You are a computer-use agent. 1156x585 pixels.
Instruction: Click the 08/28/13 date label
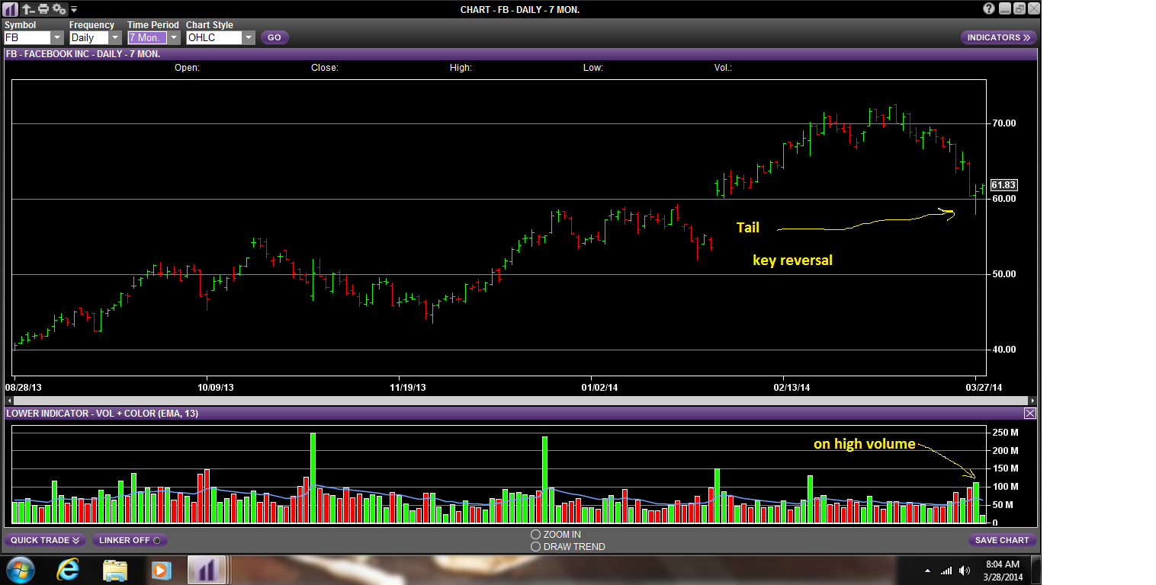pos(25,387)
